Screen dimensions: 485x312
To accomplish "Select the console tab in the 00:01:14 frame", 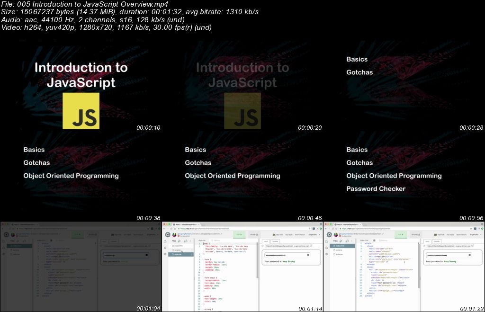I will 275,241.
